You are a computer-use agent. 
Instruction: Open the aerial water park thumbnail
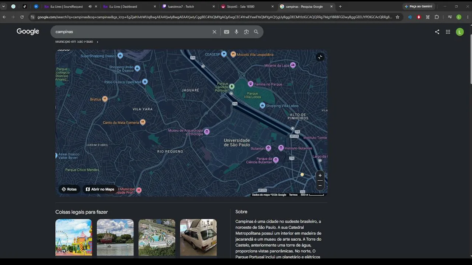[x=157, y=237]
